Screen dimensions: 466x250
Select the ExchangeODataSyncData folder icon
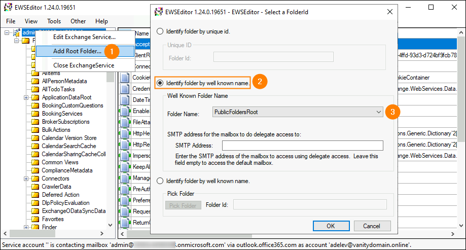(35, 211)
